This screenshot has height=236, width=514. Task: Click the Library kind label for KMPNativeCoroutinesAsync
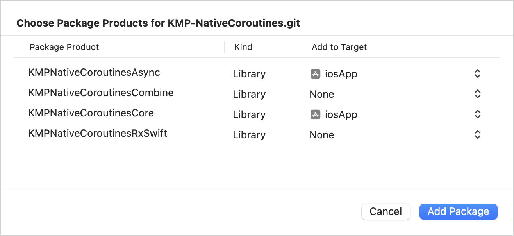tap(249, 73)
